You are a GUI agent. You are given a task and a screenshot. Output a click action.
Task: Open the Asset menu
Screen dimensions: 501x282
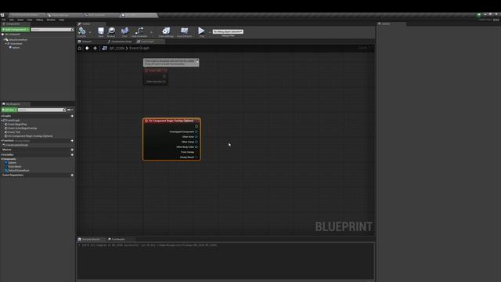point(20,20)
